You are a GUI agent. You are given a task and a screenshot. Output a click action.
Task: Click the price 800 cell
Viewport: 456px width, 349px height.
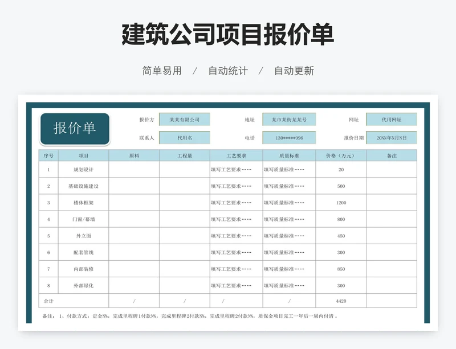click(341, 219)
